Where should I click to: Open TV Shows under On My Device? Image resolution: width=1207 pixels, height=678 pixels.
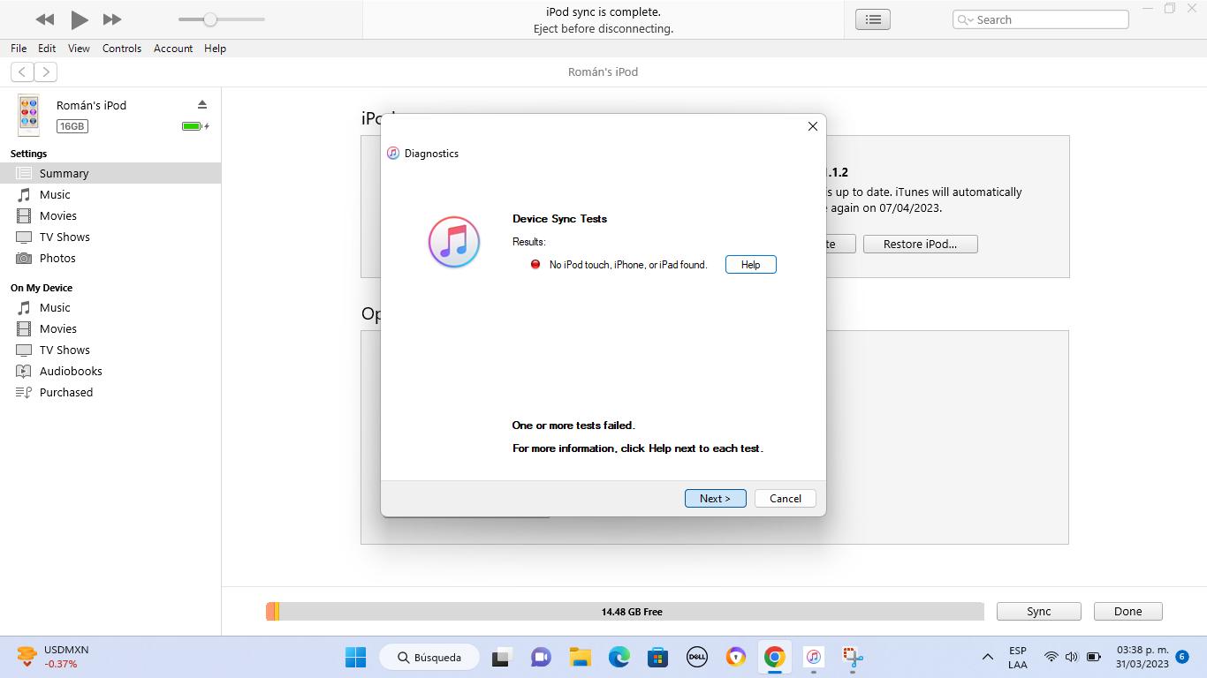[110, 350]
